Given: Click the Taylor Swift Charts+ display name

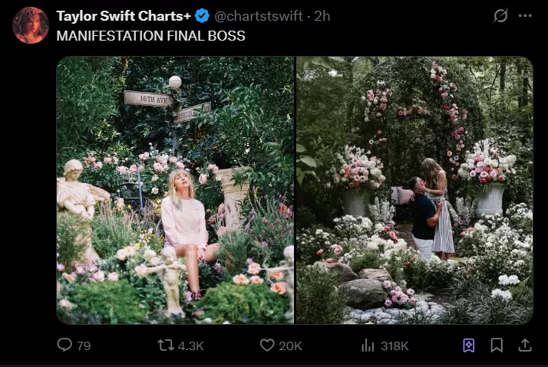Looking at the screenshot, I should pyautogui.click(x=122, y=16).
